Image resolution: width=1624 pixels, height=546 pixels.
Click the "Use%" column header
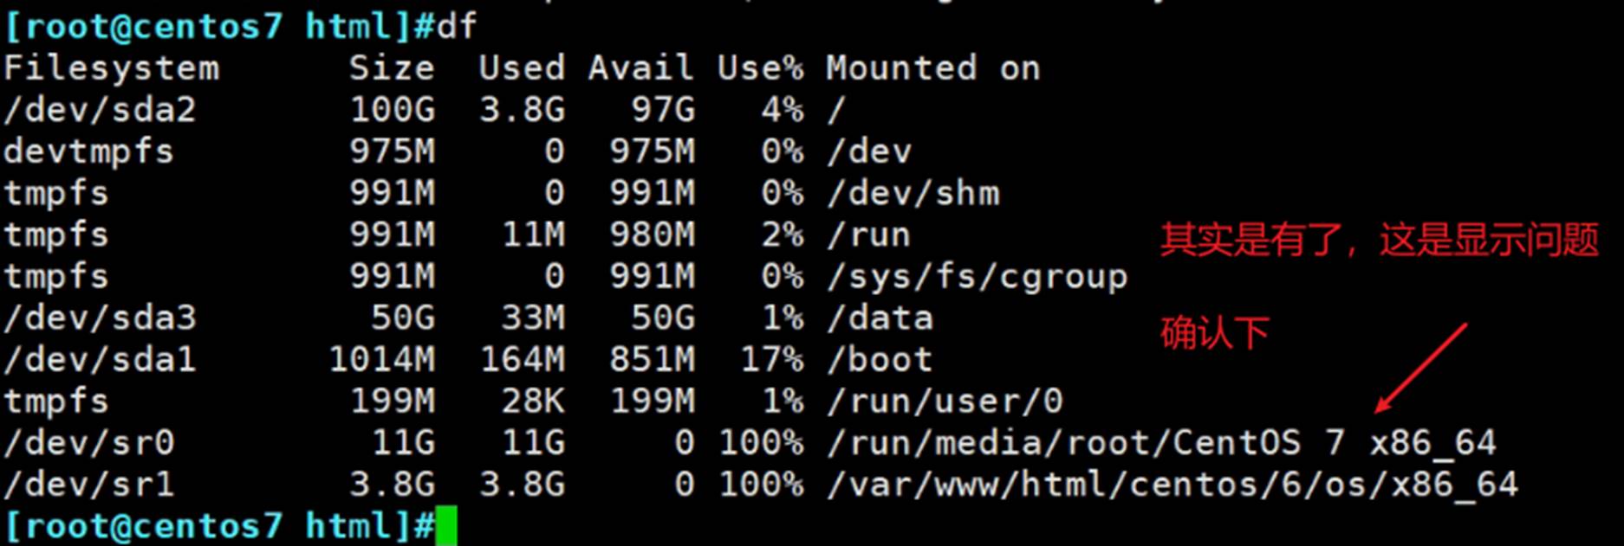pos(760,68)
